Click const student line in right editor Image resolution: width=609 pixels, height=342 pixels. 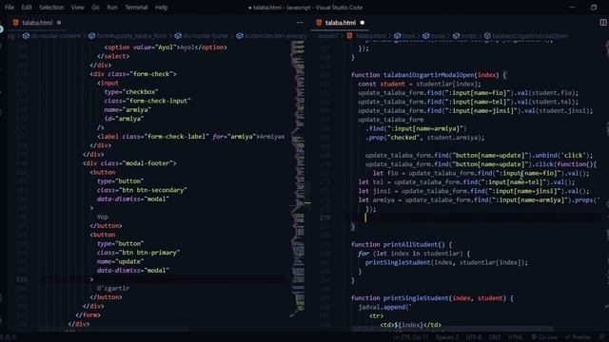click(x=420, y=85)
